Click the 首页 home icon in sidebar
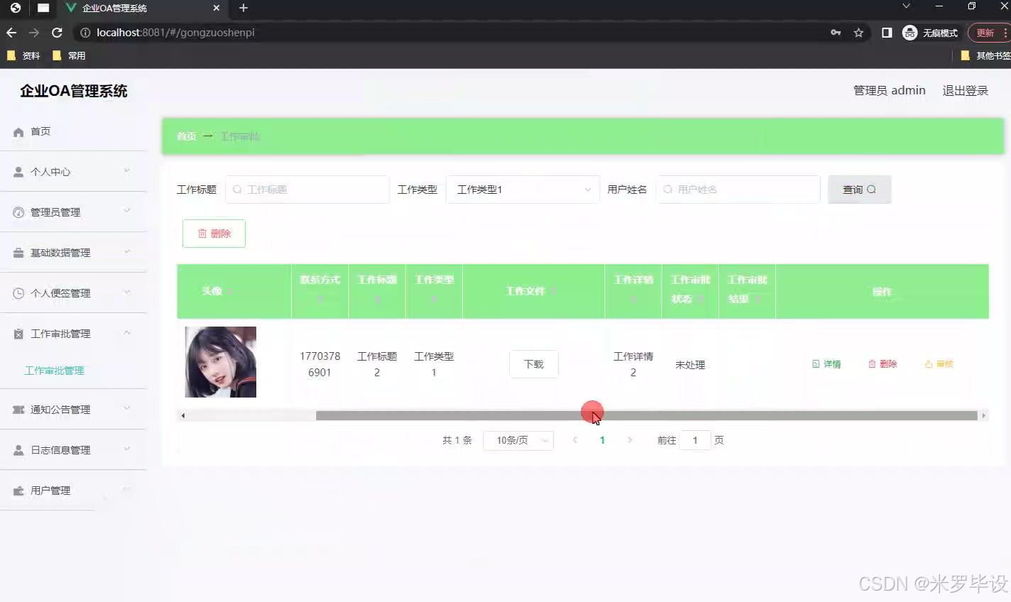1011x602 pixels. click(x=18, y=131)
